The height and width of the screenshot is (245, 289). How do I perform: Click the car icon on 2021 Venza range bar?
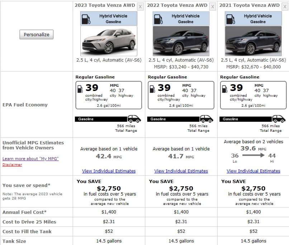point(279,119)
